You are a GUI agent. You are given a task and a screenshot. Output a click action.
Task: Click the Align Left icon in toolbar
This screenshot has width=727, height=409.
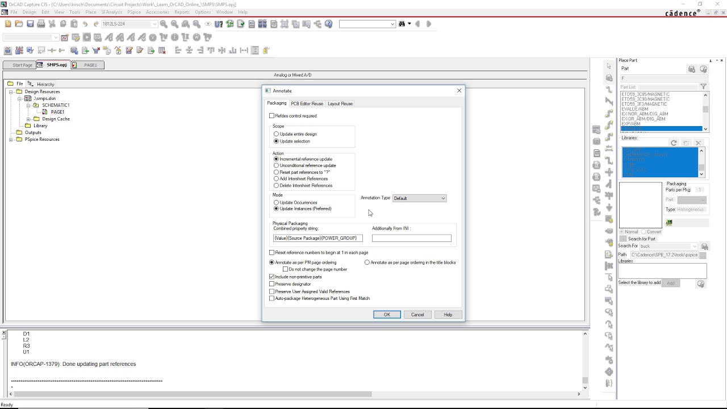click(178, 51)
